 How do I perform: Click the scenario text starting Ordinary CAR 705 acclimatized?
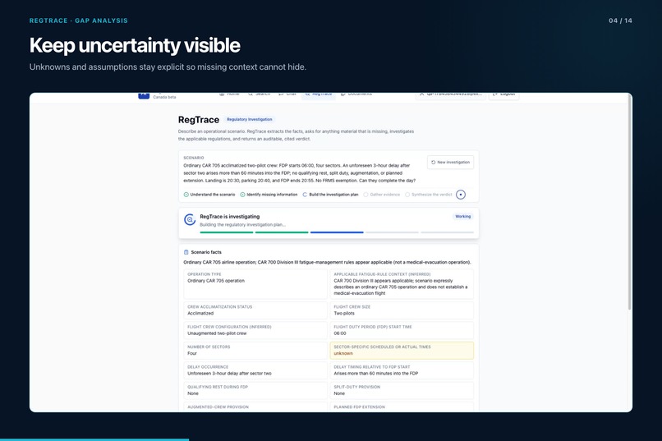[299, 173]
